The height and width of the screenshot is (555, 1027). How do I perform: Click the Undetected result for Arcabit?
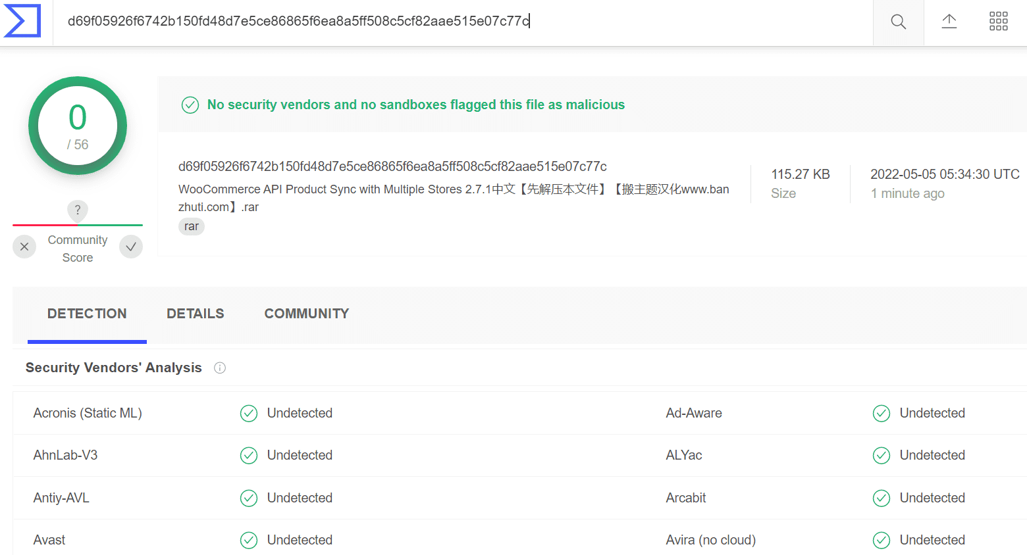[932, 498]
